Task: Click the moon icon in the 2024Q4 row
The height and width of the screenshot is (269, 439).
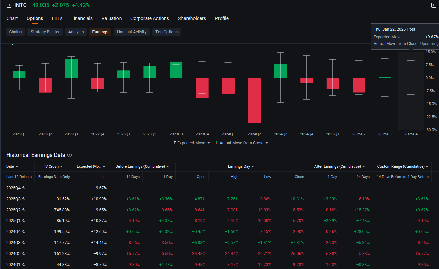Action: coord(24,231)
